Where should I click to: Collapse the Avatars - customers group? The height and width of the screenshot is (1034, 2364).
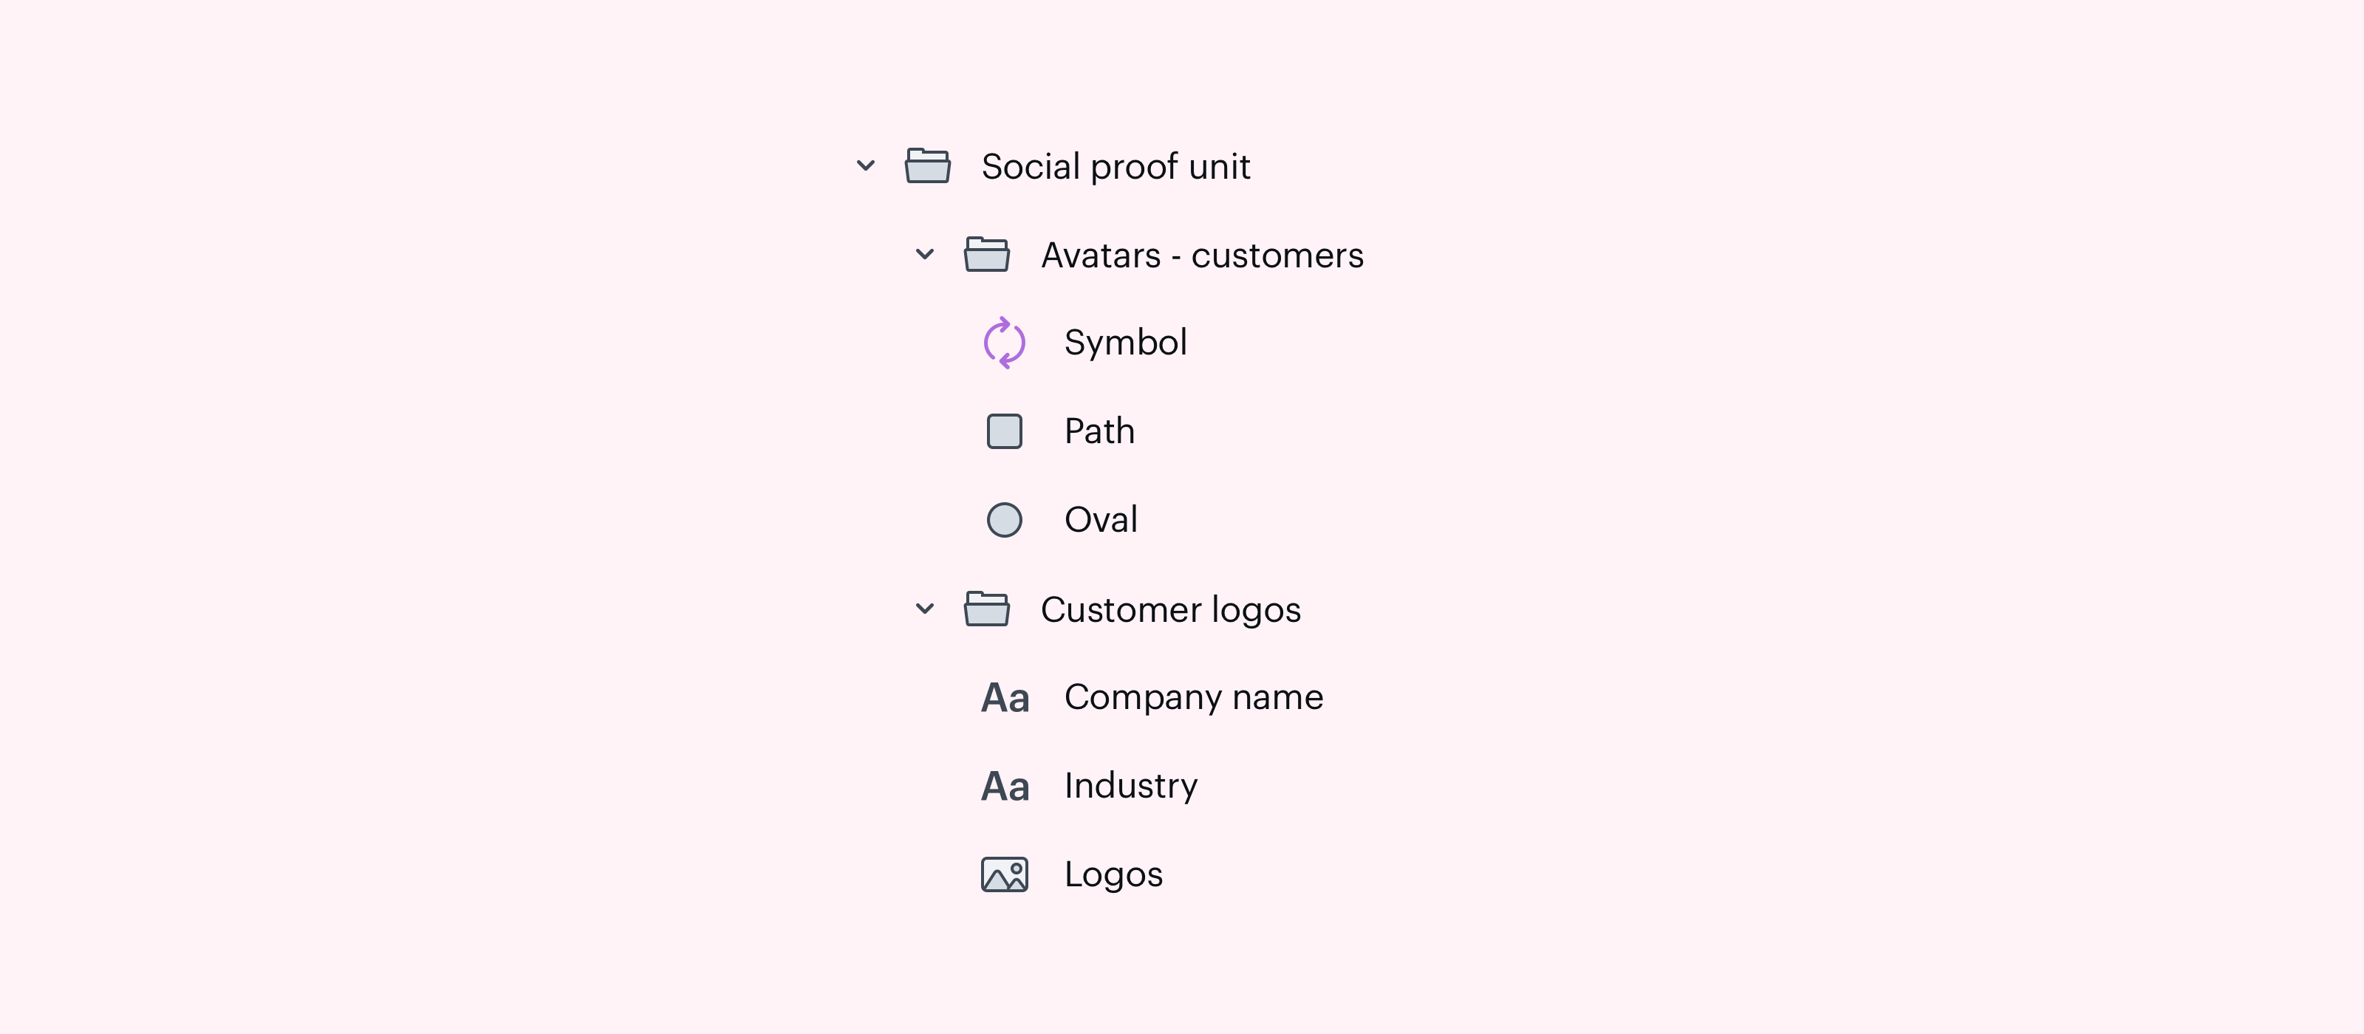(x=925, y=254)
